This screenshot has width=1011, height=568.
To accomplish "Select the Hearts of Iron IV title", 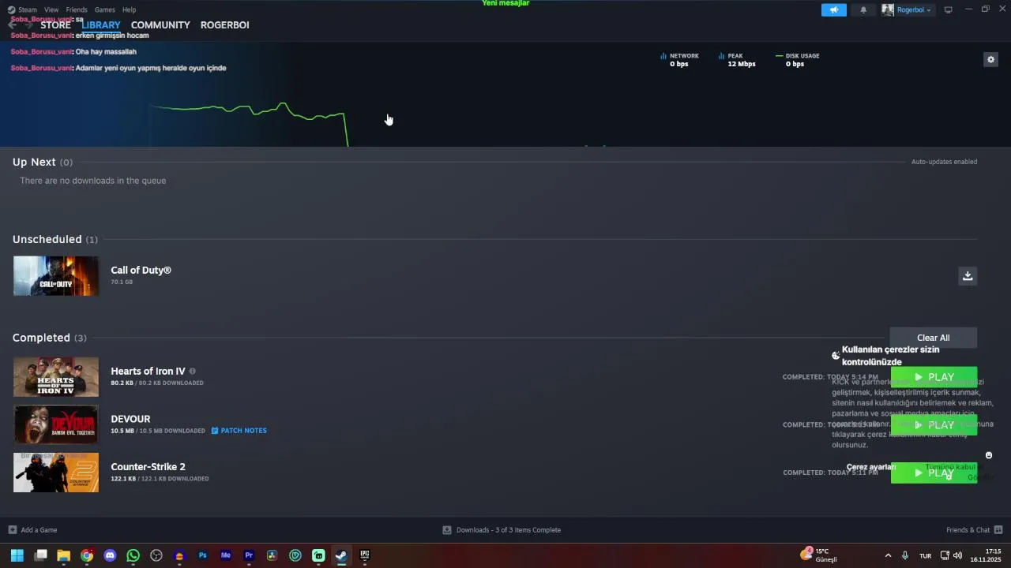I will click(148, 371).
